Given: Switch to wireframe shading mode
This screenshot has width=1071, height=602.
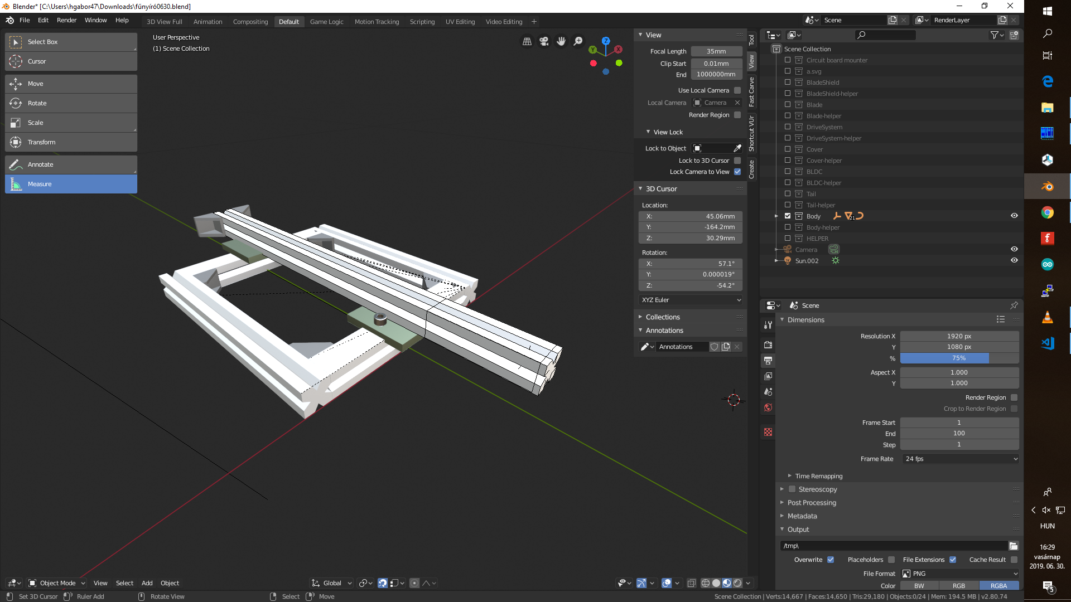Looking at the screenshot, I should pos(706,583).
